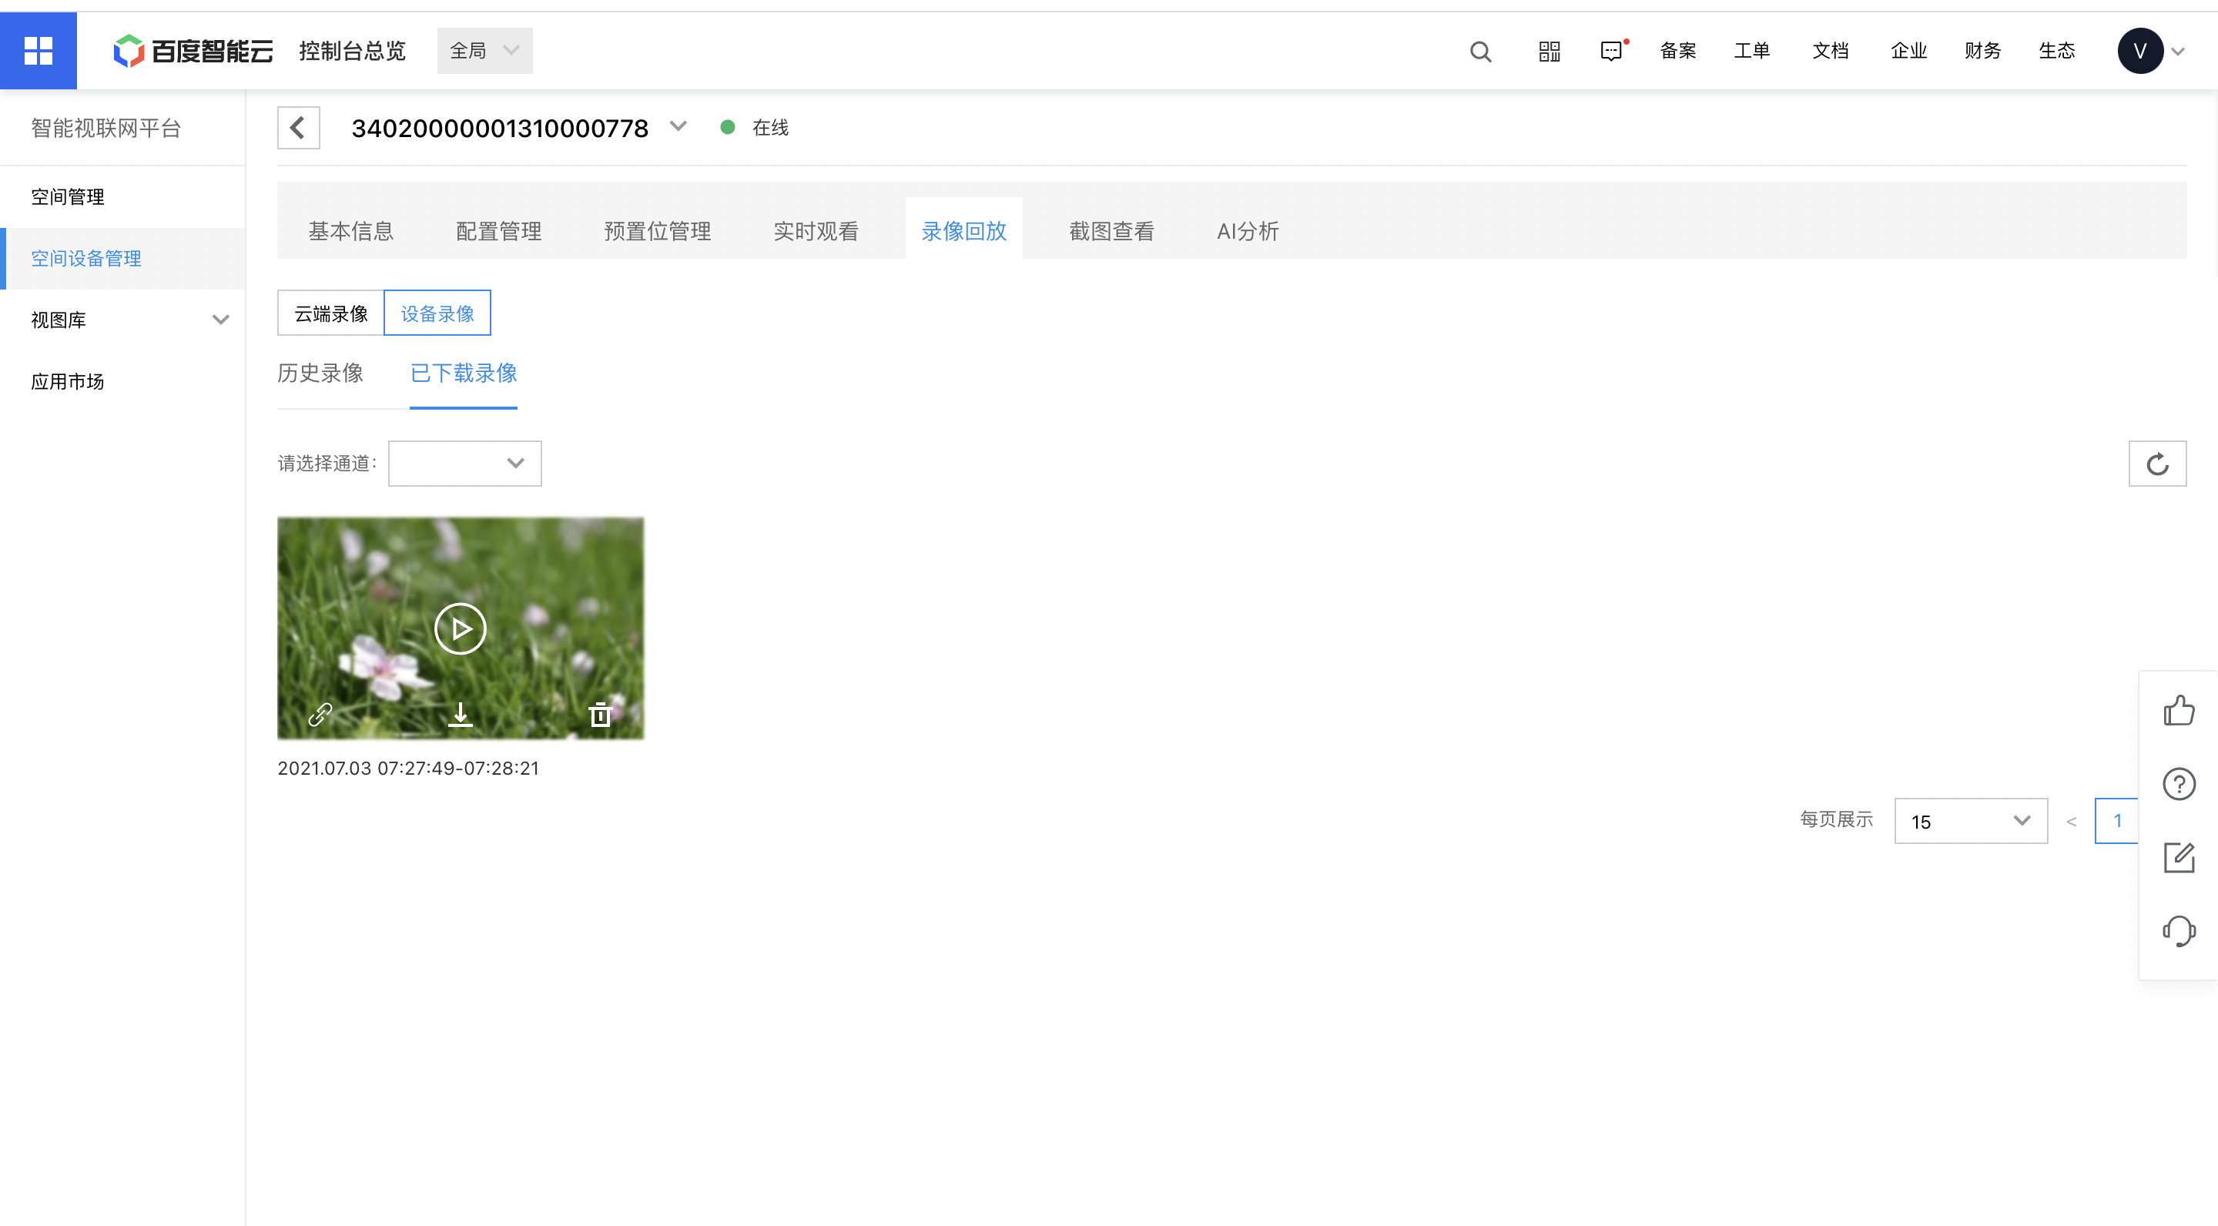This screenshot has width=2218, height=1226.
Task: Switch to the 预置位管理 tab
Action: (658, 231)
